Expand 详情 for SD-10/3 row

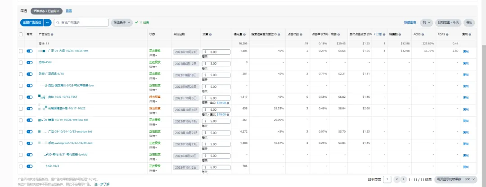click(x=153, y=170)
